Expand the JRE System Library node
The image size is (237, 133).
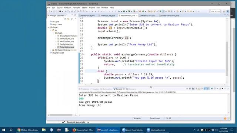tap(51, 50)
